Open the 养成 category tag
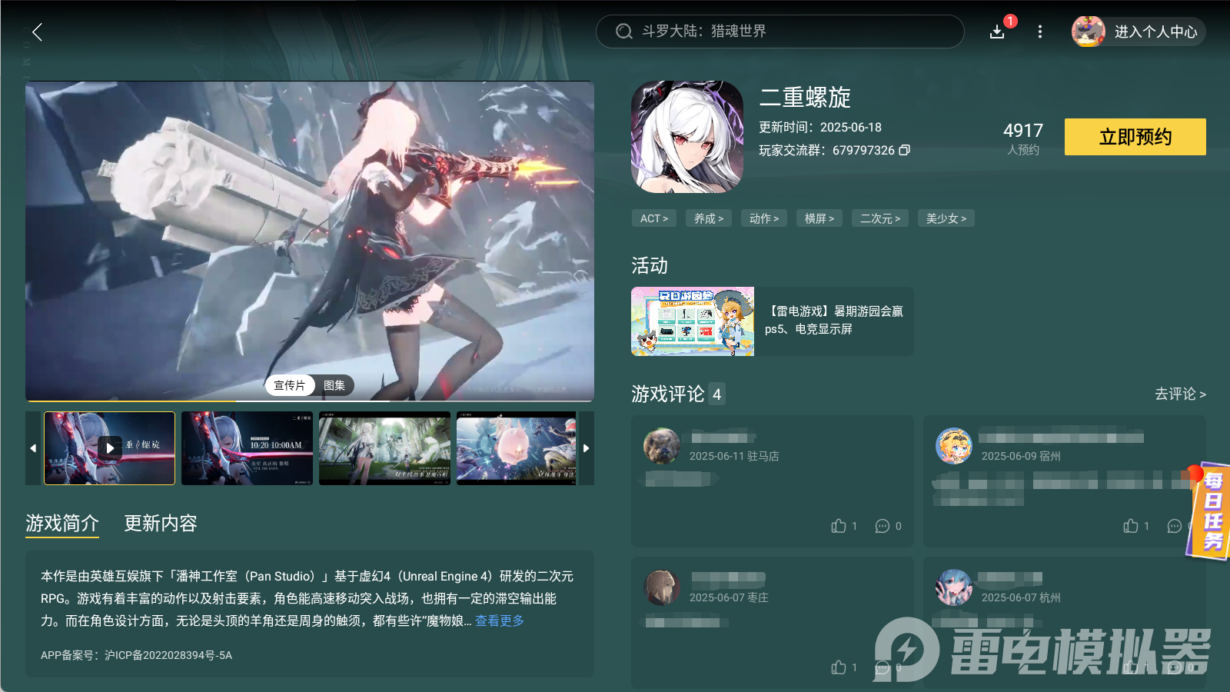 click(x=709, y=218)
